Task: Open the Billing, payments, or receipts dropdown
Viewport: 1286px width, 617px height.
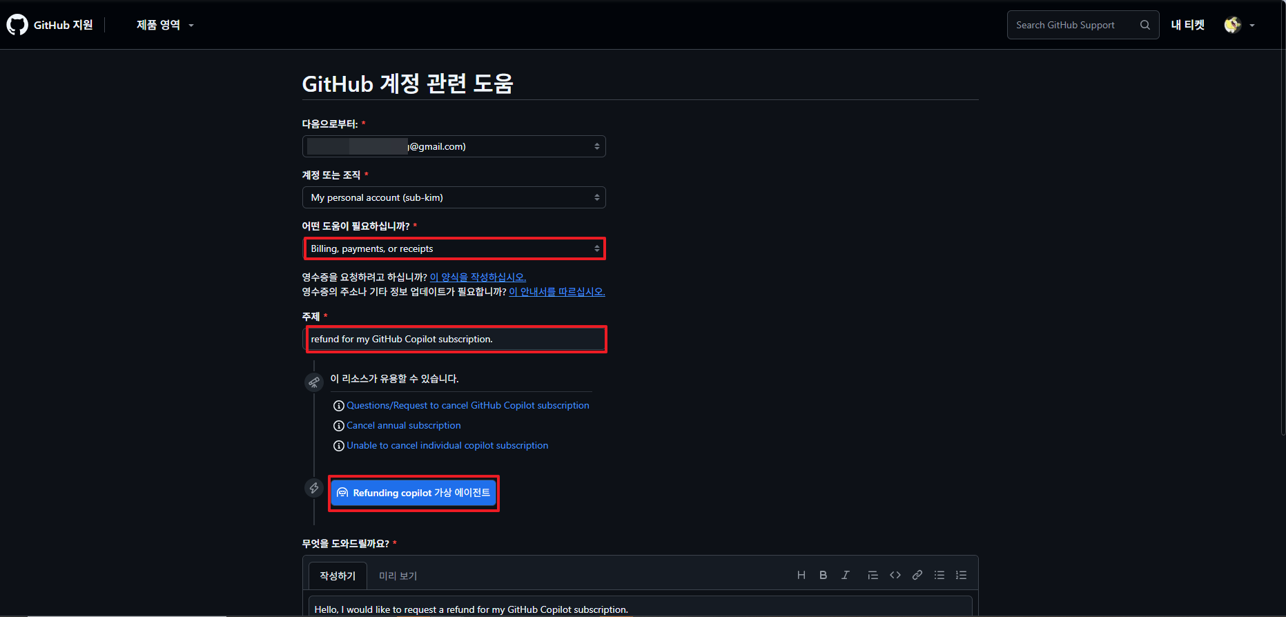Action: [x=454, y=248]
